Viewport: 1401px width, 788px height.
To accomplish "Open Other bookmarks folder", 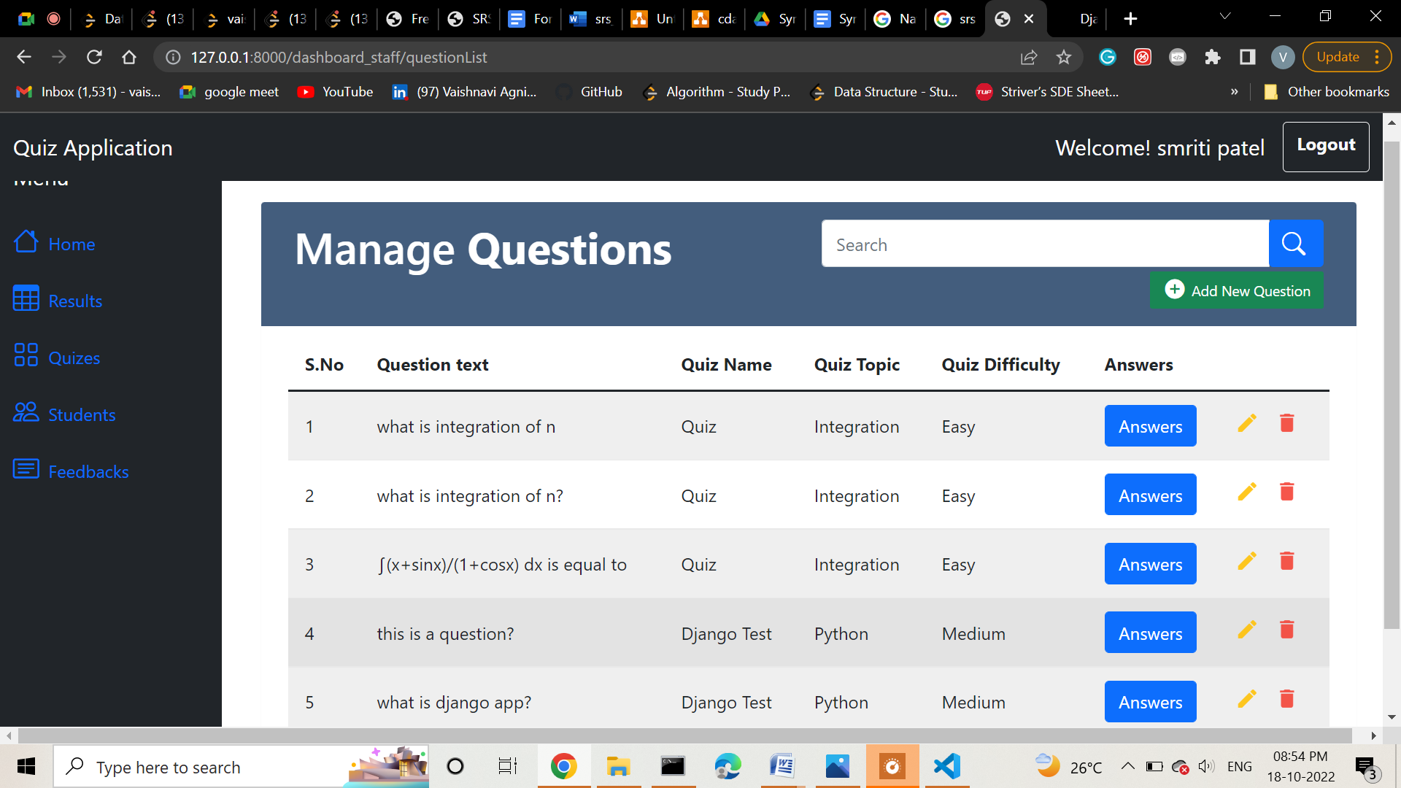I will click(x=1326, y=92).
